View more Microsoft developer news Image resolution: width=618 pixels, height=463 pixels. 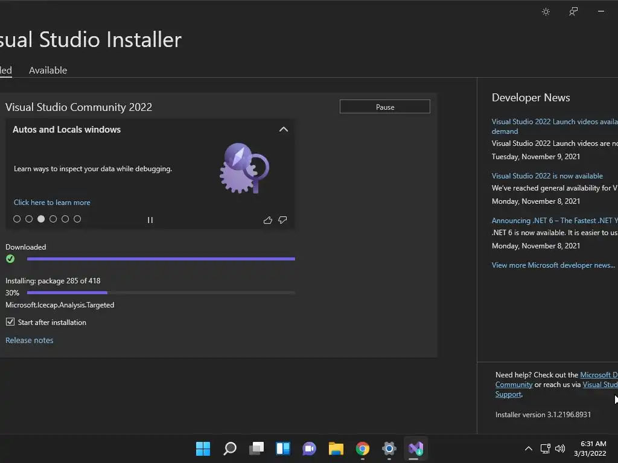coord(553,265)
